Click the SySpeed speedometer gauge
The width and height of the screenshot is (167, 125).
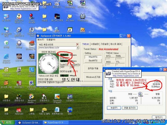pos(48,64)
